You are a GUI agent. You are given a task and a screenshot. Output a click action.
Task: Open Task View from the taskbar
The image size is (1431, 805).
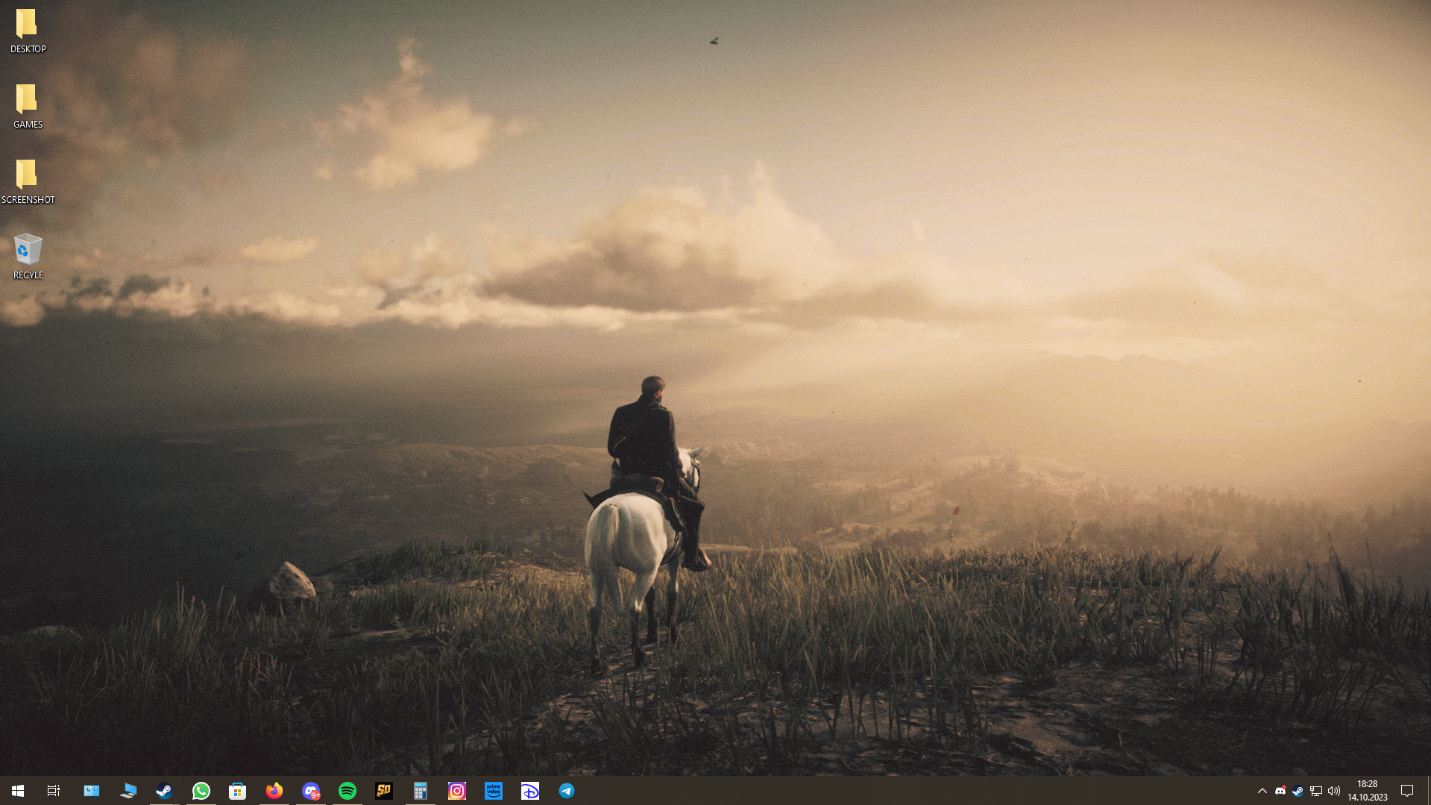[54, 791]
